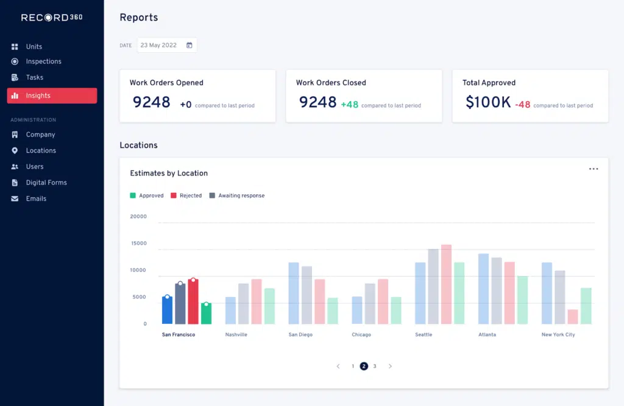
Task: Click the Digital Forms document icon
Action: pyautogui.click(x=15, y=183)
